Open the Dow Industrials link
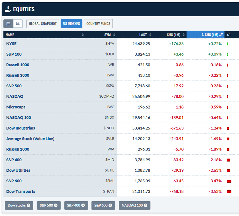Image resolution: width=239 pixels, height=216 pixels. click(21, 128)
